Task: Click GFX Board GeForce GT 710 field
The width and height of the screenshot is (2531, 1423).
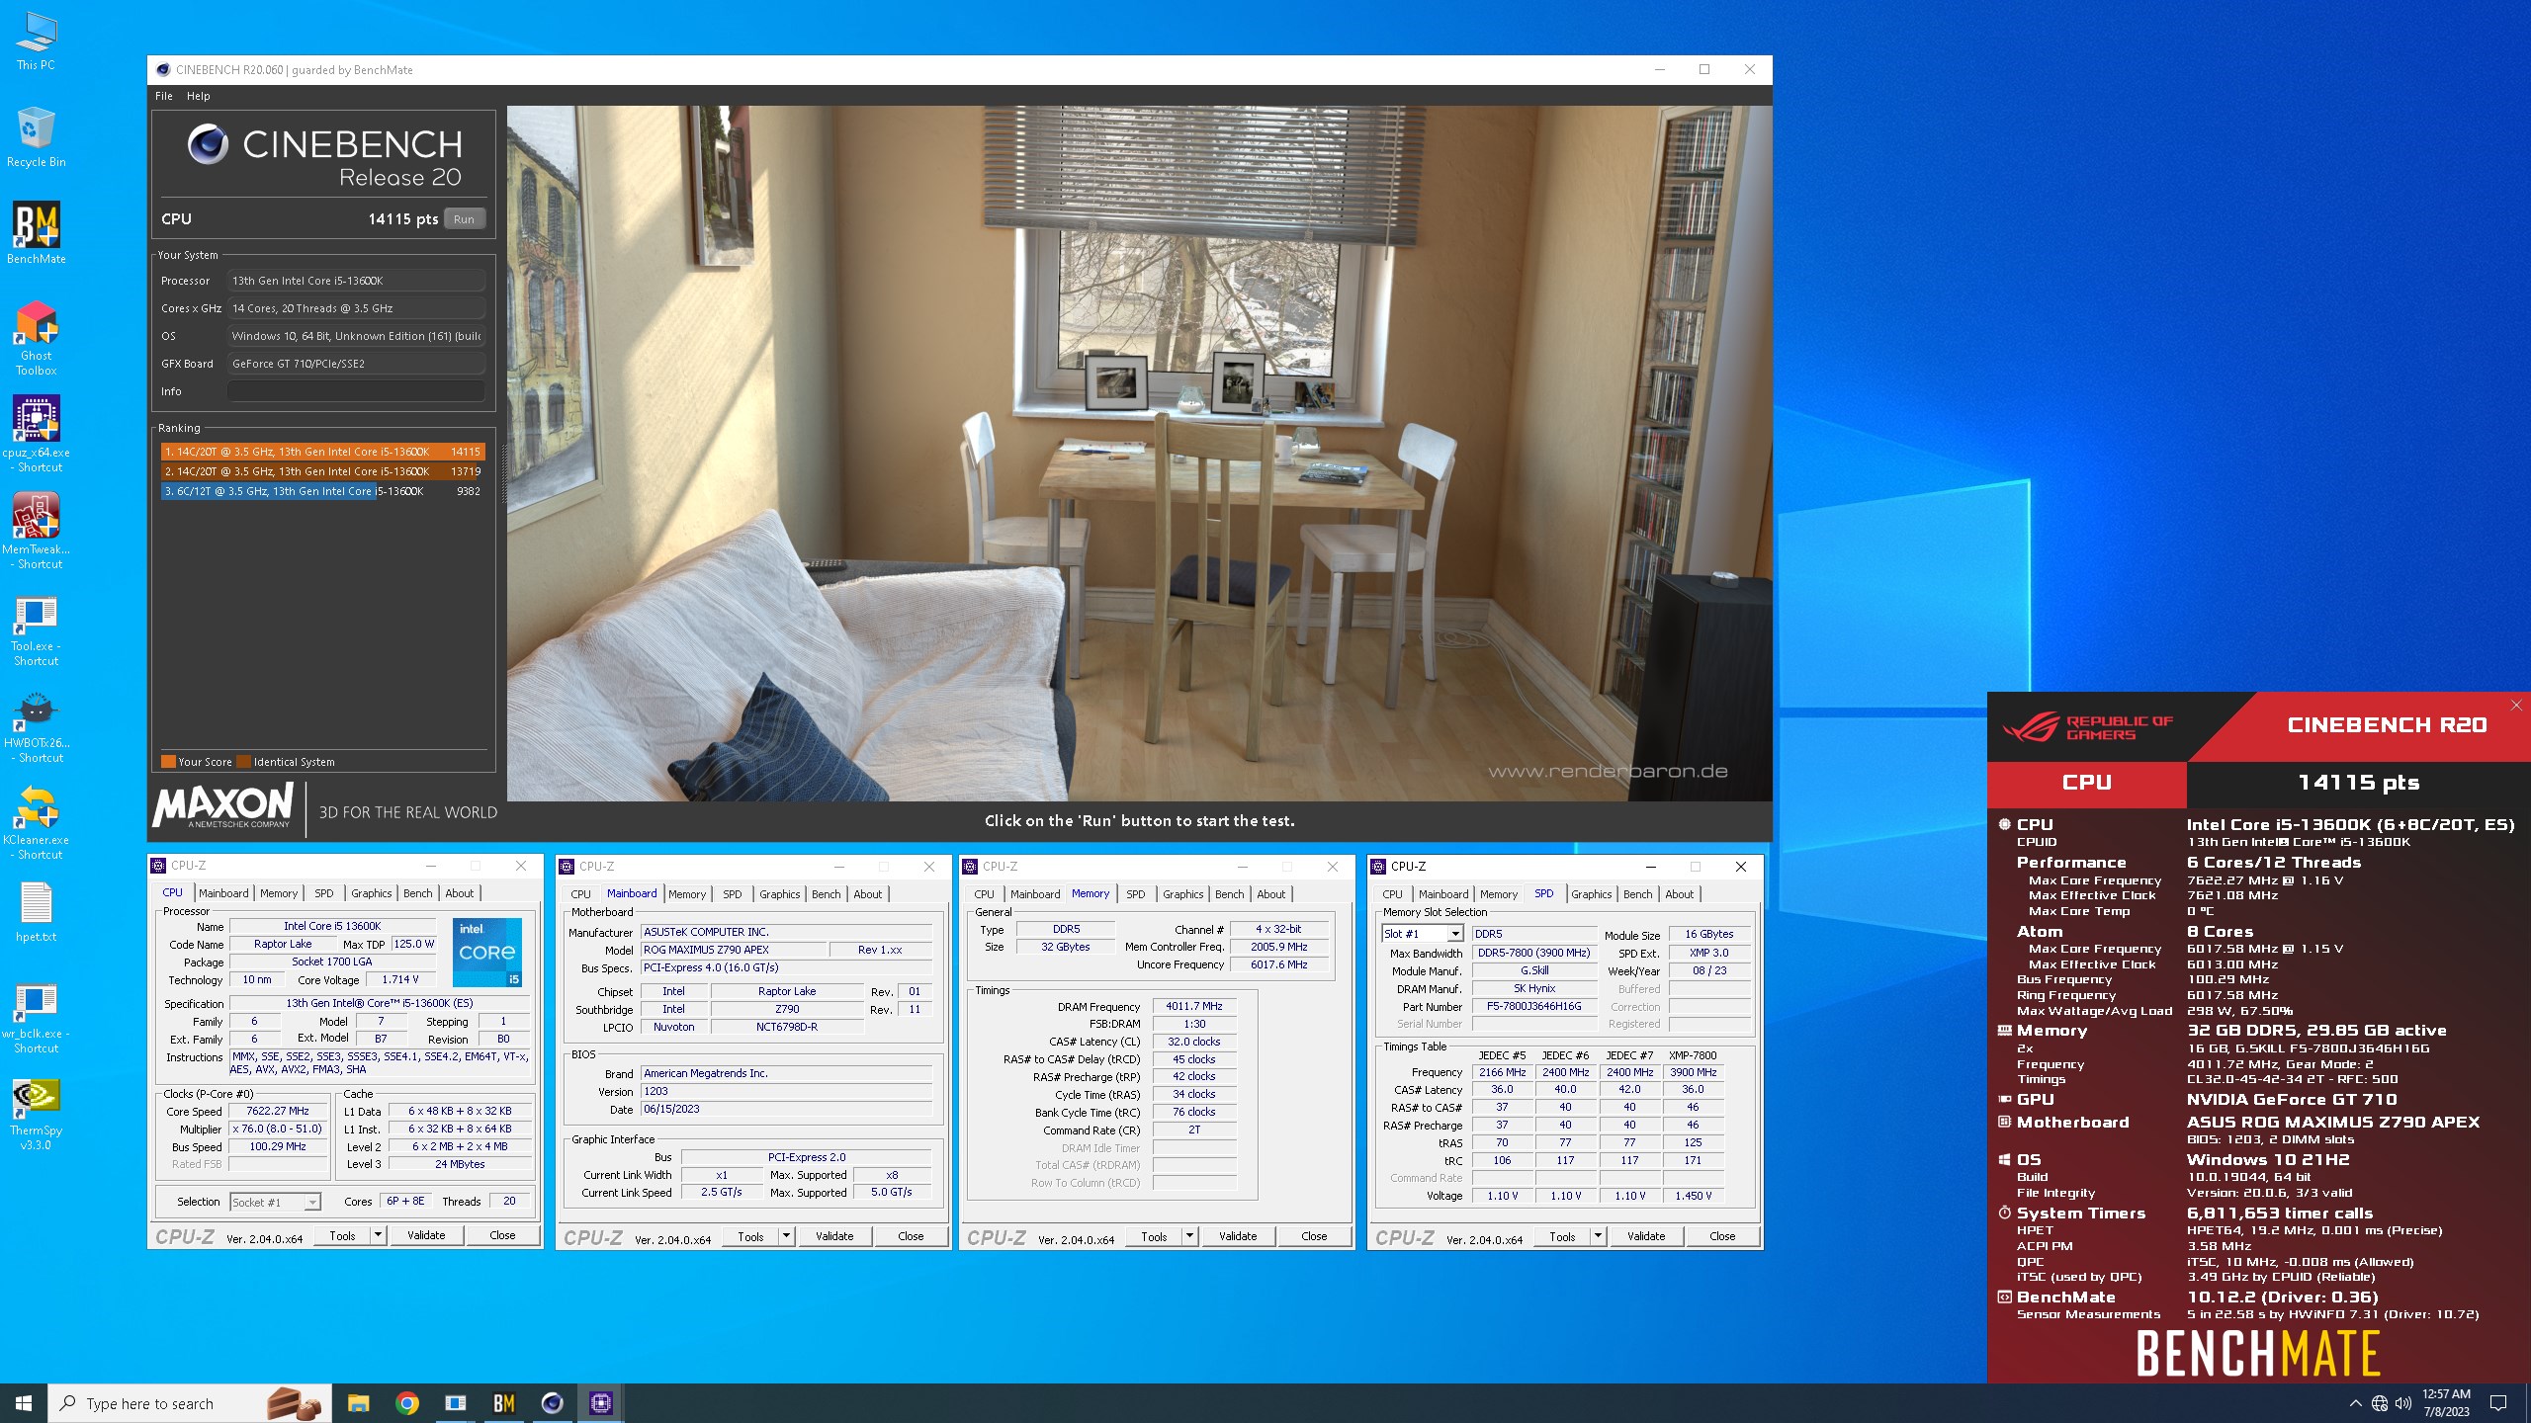Action: pyautogui.click(x=356, y=364)
